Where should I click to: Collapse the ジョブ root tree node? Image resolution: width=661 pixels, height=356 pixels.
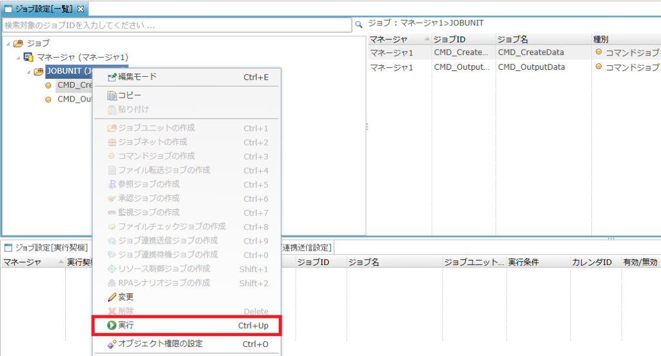point(8,43)
